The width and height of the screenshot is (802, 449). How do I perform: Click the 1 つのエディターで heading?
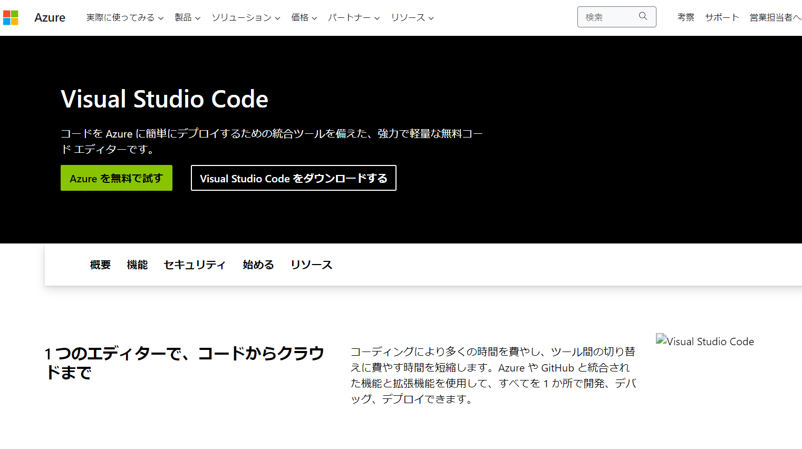(x=185, y=363)
